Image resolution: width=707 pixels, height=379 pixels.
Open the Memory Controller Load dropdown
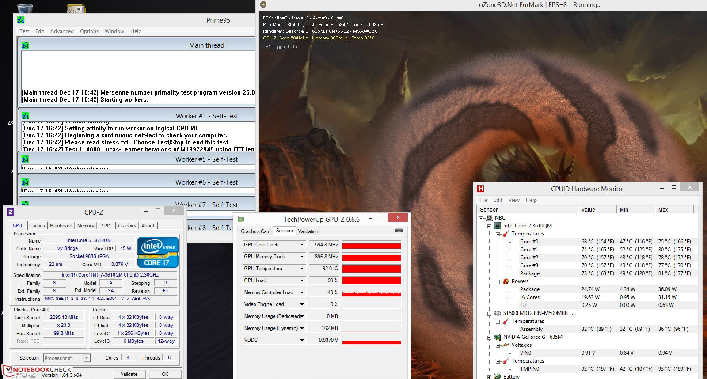pyautogui.click(x=302, y=292)
